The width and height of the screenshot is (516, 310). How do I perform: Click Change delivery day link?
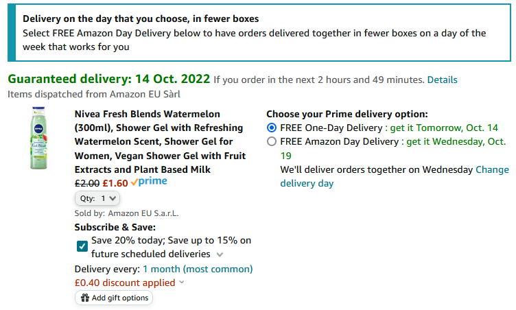coord(395,176)
